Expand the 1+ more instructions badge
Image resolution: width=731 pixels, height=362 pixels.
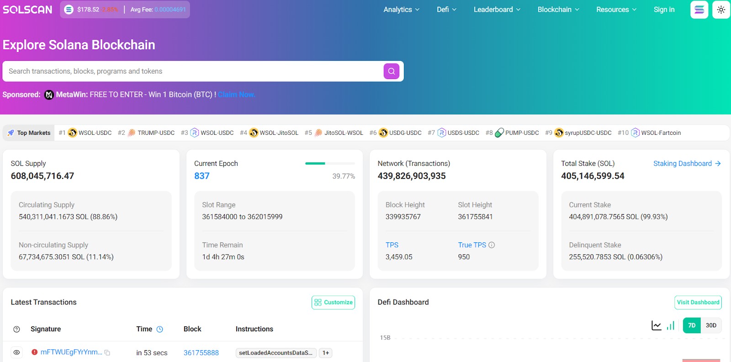[x=325, y=353]
